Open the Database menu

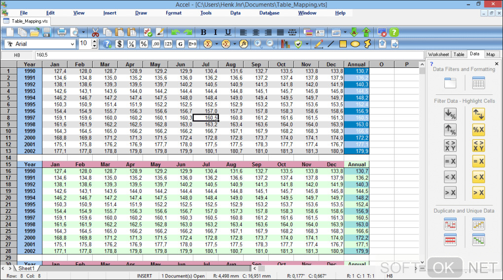269,13
